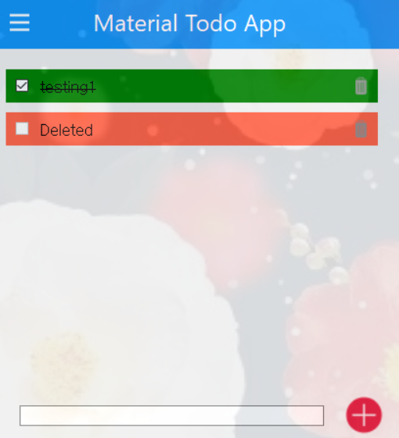Click the trash icon on Deleted item
Viewport: 399px width, 438px height.
point(361,129)
